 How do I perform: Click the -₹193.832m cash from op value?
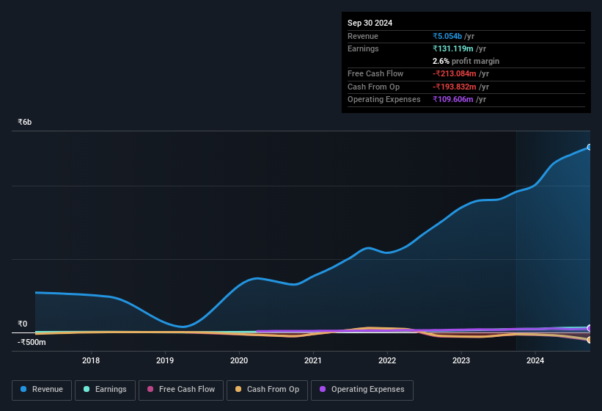(x=454, y=87)
